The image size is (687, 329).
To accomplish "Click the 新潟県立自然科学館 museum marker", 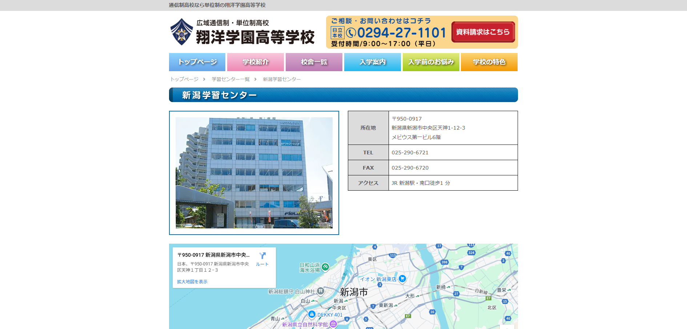I will pyautogui.click(x=333, y=324).
